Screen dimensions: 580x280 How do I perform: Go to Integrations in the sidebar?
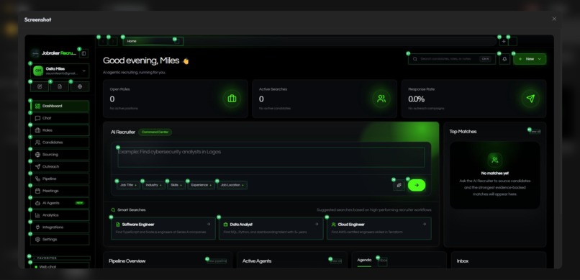[x=60, y=227]
